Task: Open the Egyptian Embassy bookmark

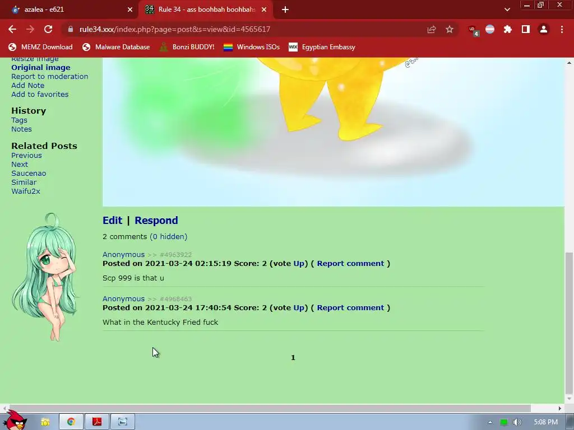Action: pos(322,47)
